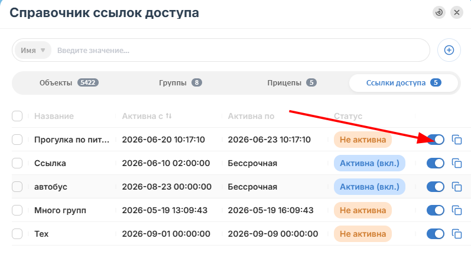
Task: Click the Не активна badge in Прогулка row
Action: [363, 140]
